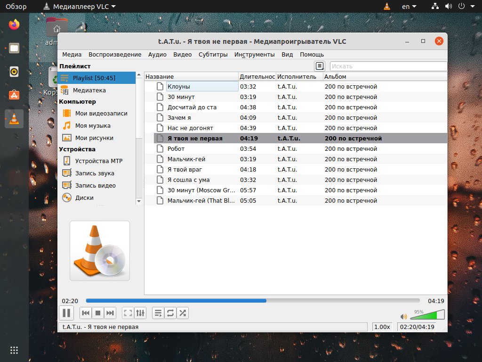Image resolution: width=482 pixels, height=362 pixels.
Task: Select the track Зачем я
Action: click(x=296, y=117)
